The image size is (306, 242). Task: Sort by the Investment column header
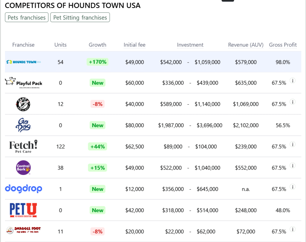click(190, 45)
